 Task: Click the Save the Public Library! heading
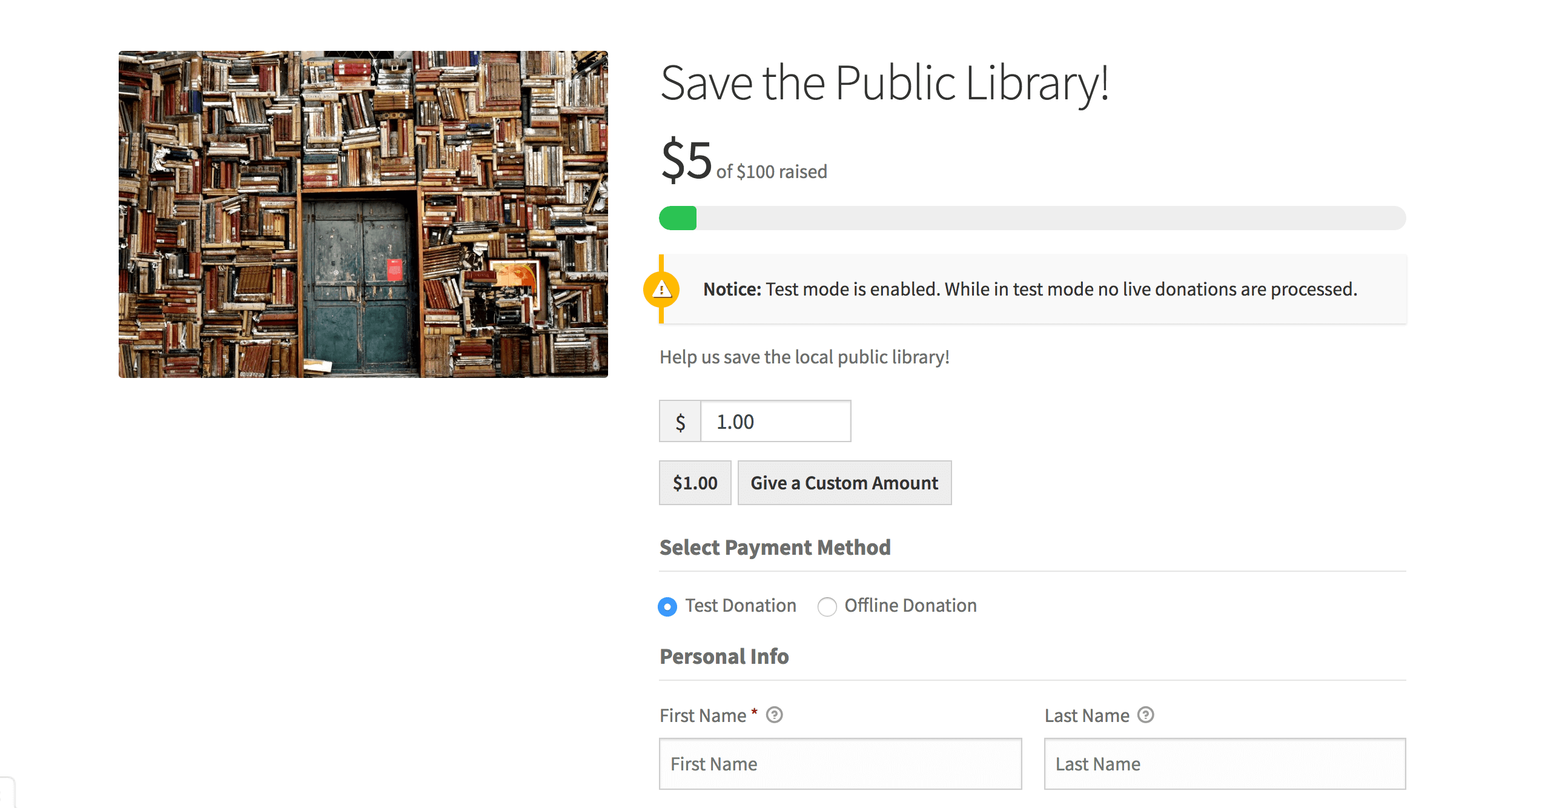pyautogui.click(x=885, y=83)
